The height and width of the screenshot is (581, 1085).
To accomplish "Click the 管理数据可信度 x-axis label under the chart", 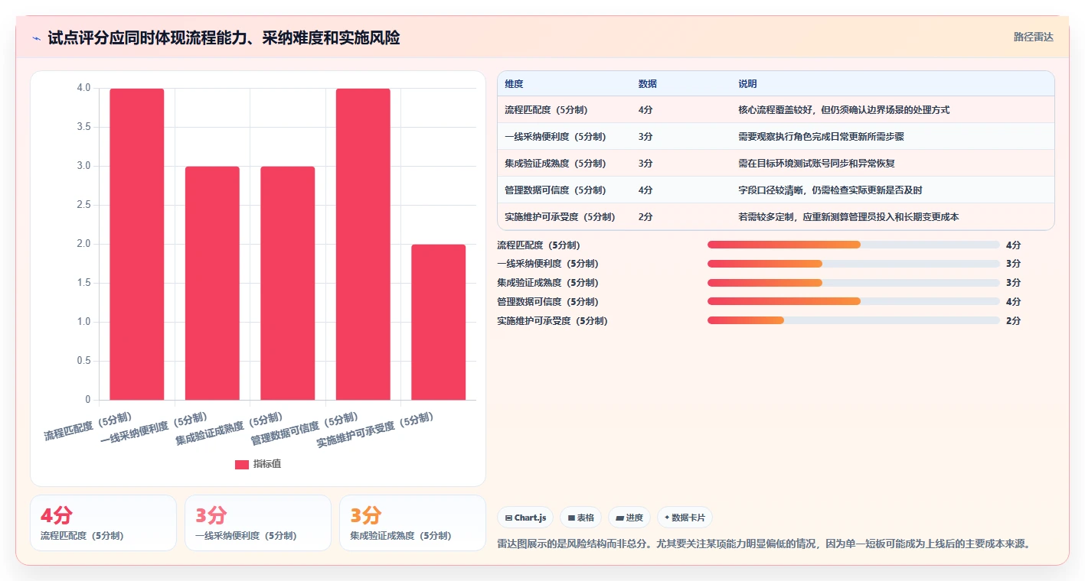I will point(305,429).
